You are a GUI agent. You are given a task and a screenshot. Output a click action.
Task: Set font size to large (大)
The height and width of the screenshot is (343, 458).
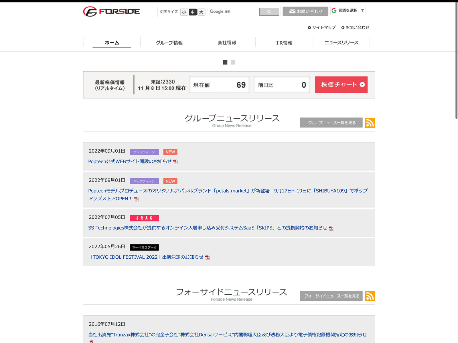(201, 12)
